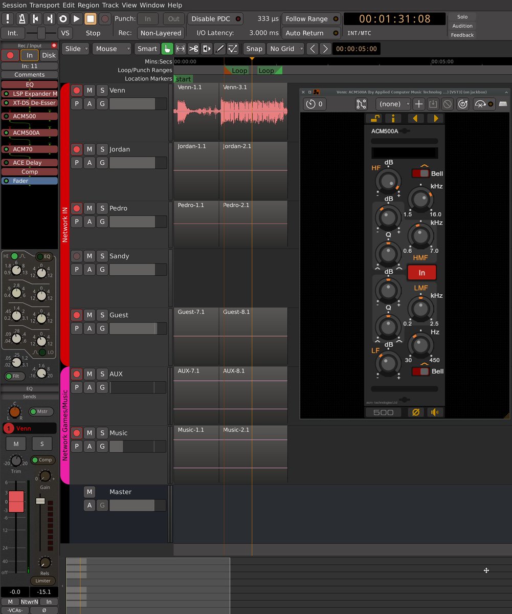Toggle the red In button on ACM500A
The height and width of the screenshot is (614, 512).
(x=421, y=272)
